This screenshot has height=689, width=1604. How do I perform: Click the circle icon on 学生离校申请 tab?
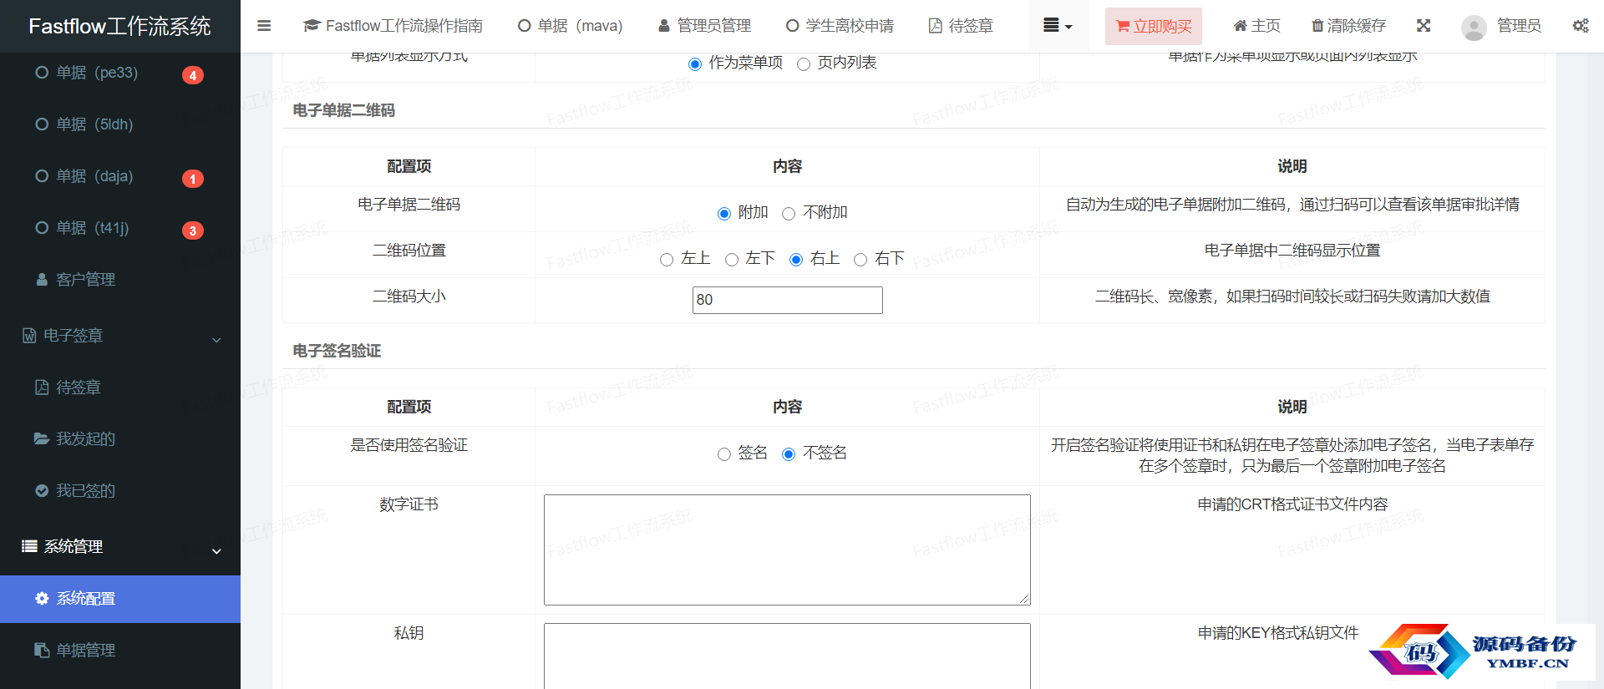[793, 26]
